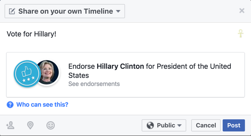Click the Hillary Clinton name in the card
This screenshot has width=251, height=136.
coord(120,66)
